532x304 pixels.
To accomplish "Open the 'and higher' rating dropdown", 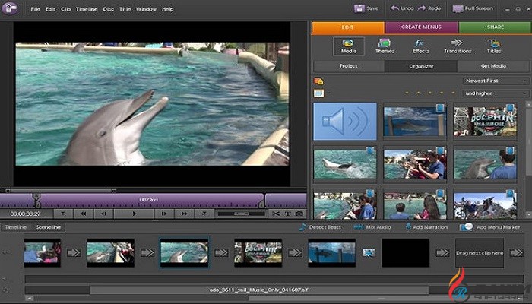I will point(496,93).
